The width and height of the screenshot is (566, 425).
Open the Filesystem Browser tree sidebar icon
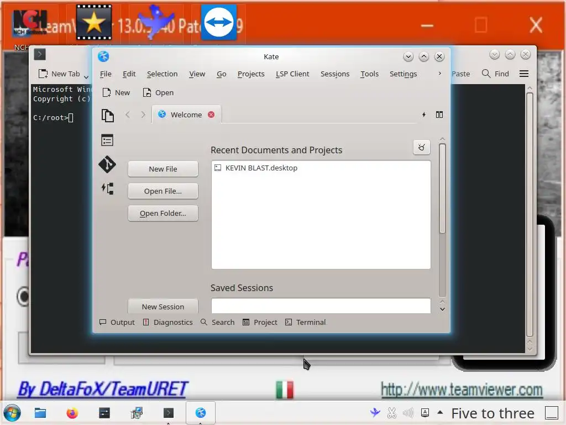point(108,188)
